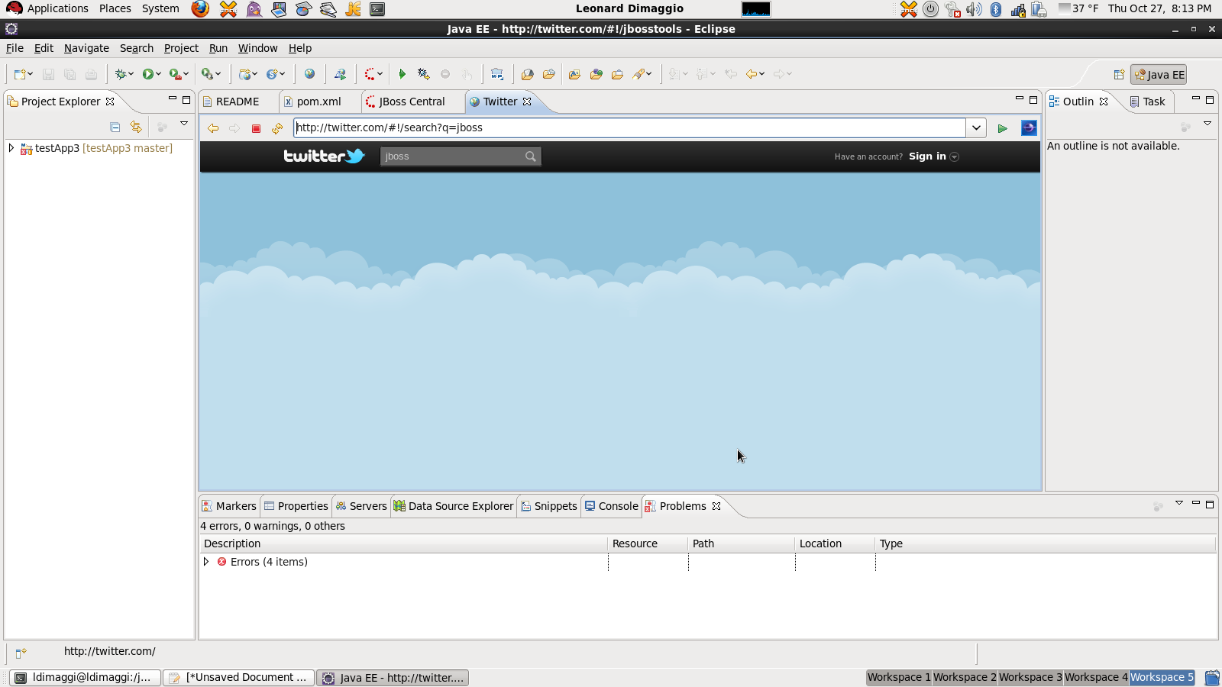The image size is (1222, 687).
Task: Open the Servers view tab
Action: (x=361, y=506)
